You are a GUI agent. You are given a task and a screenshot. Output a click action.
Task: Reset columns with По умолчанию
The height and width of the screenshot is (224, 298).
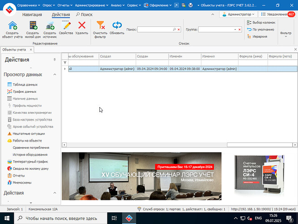[x=260, y=30]
